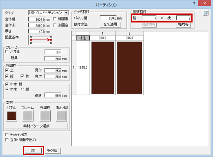Select the 寸法 header cell
Viewport: 213px width, 157px height.
pos(83,38)
